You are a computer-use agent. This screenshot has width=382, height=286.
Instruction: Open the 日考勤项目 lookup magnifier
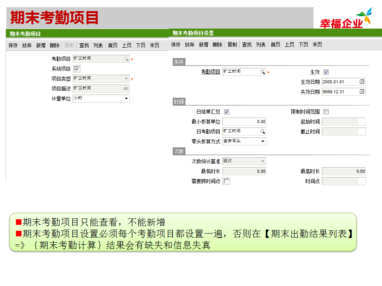(263, 131)
